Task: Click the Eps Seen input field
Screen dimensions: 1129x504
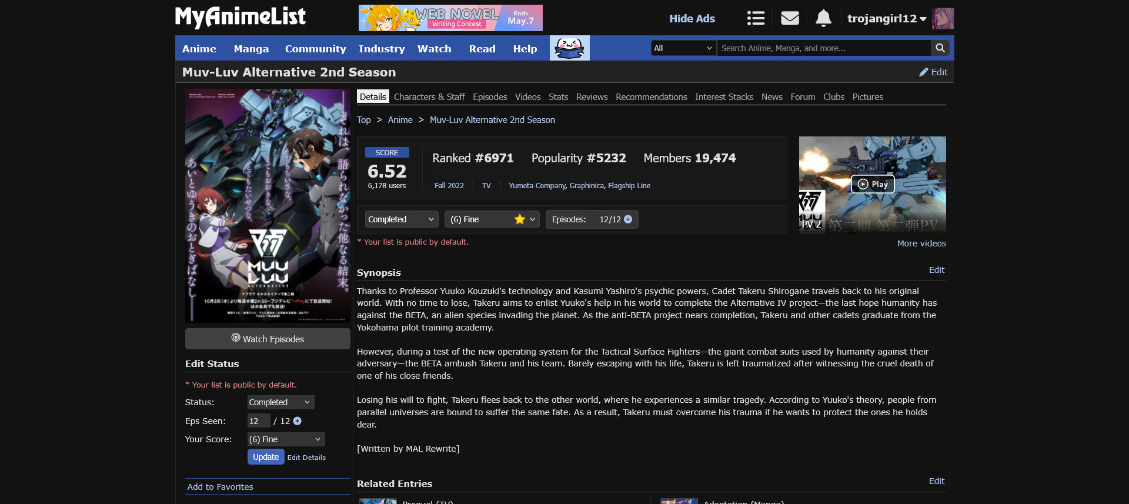Action: tap(259, 420)
